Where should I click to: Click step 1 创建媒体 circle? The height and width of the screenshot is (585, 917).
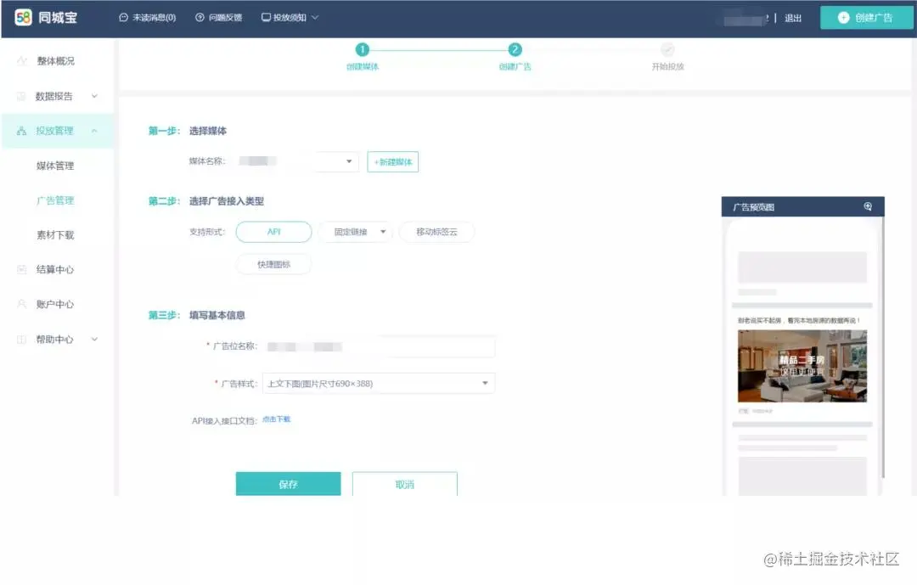[362, 49]
